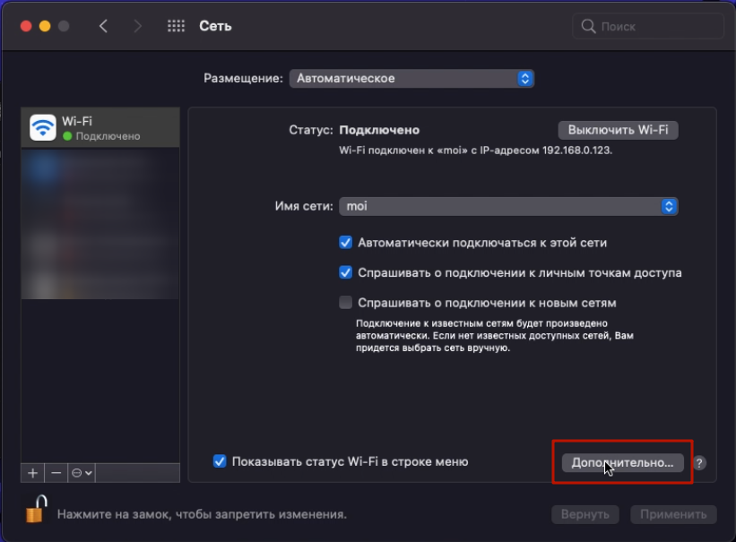Click the help question mark button
Image resolution: width=736 pixels, height=542 pixels.
click(x=699, y=463)
